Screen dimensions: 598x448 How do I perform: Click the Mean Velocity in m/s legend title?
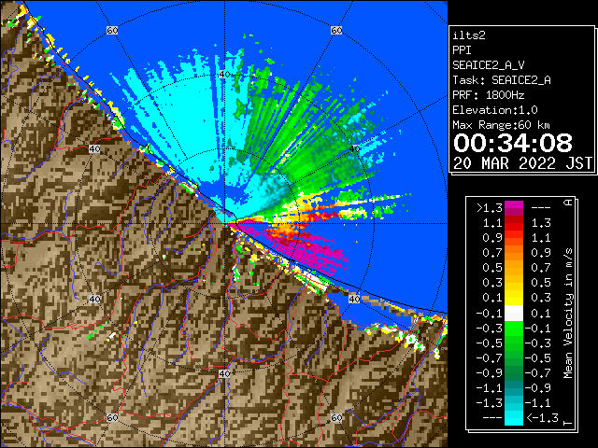pos(568,314)
